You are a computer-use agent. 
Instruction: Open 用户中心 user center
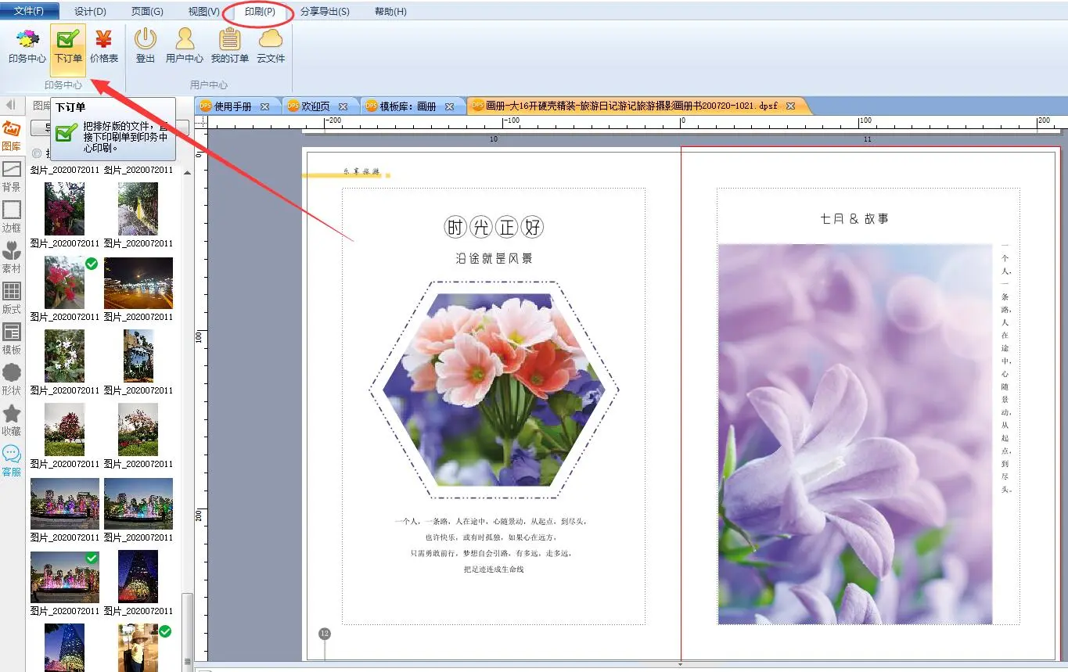pyautogui.click(x=185, y=46)
